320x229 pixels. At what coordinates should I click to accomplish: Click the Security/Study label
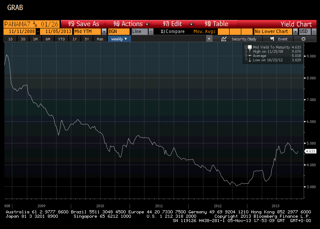click(x=244, y=39)
